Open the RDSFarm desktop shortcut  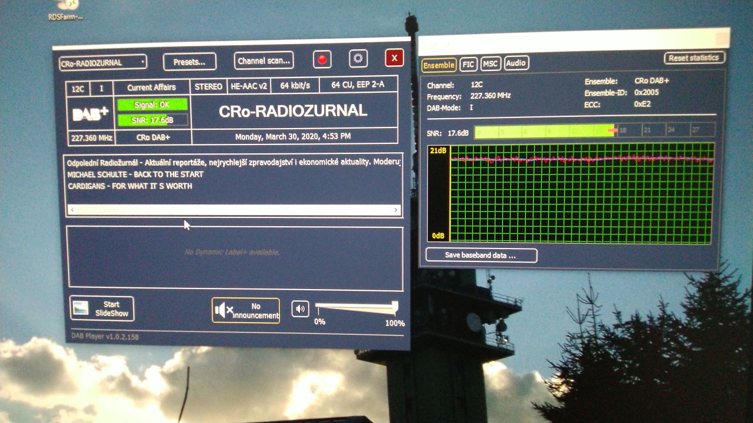(x=66, y=10)
